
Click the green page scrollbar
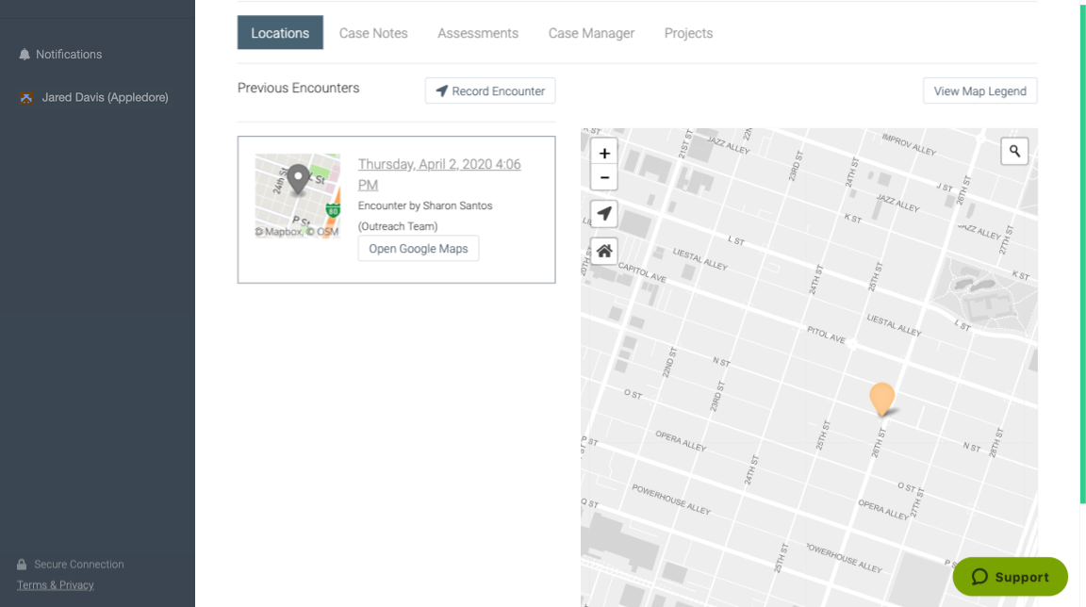pyautogui.click(x=1082, y=253)
